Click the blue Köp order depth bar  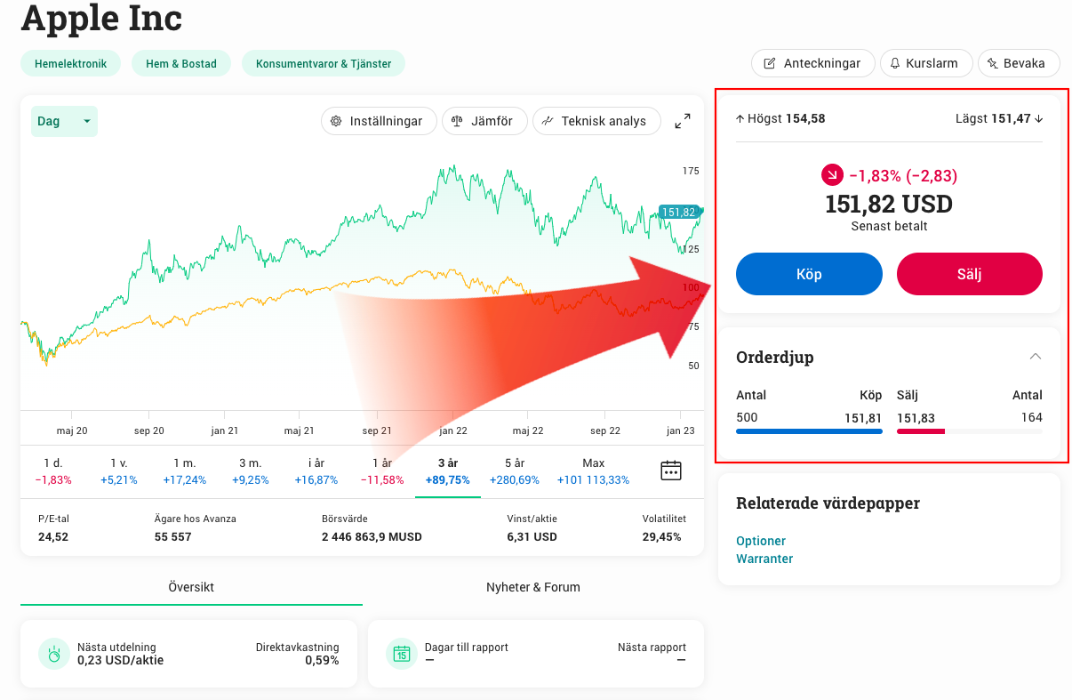click(809, 431)
